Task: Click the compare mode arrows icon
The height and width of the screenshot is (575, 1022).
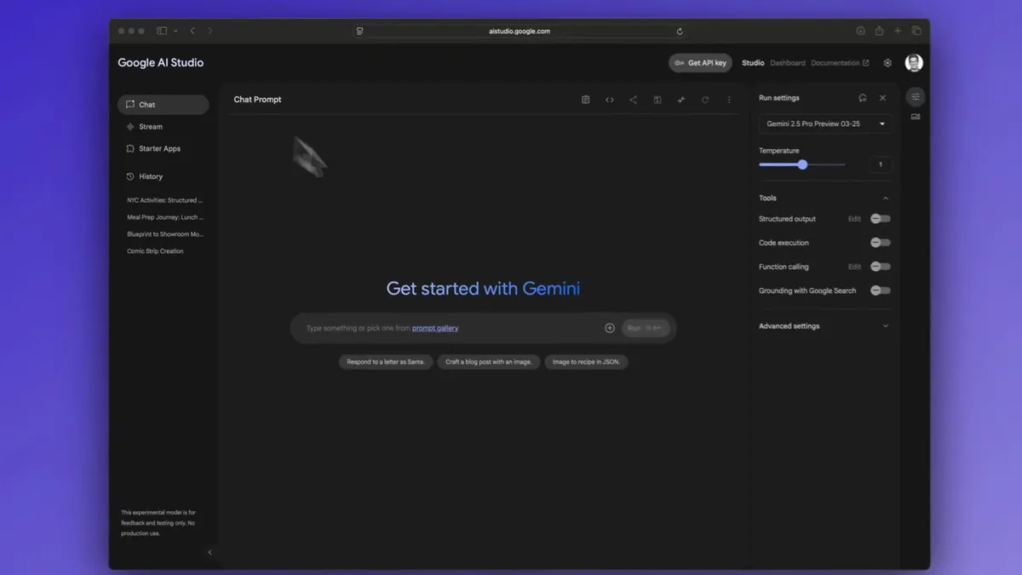Action: pos(681,100)
